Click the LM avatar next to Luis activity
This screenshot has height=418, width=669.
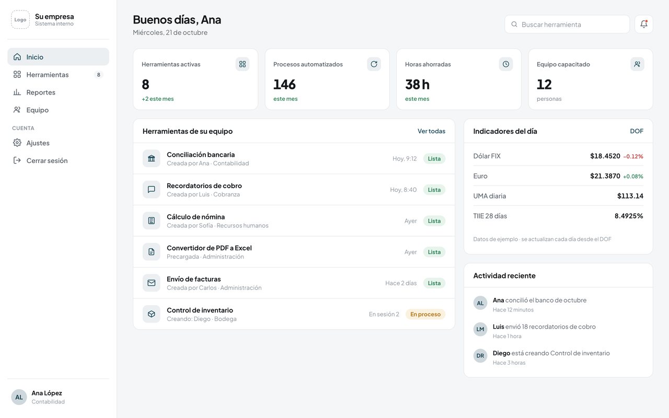[x=480, y=329]
